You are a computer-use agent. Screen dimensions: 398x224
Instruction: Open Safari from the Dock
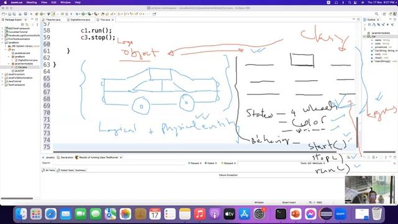[x=51, y=214]
